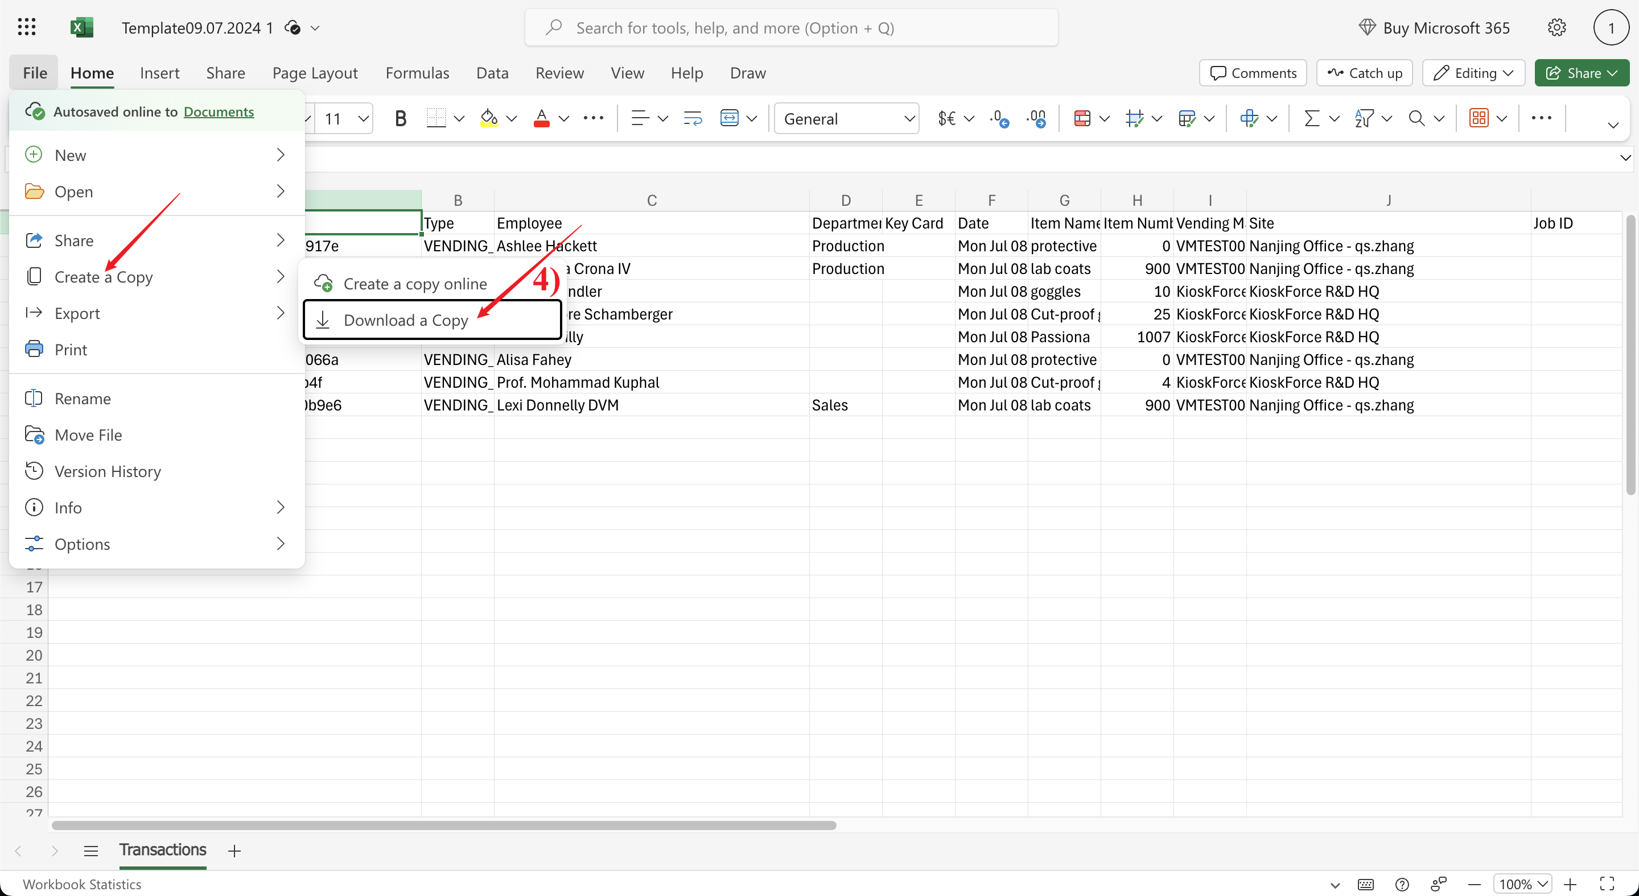This screenshot has height=896, width=1639.
Task: Open the settings gear
Action: point(1556,27)
